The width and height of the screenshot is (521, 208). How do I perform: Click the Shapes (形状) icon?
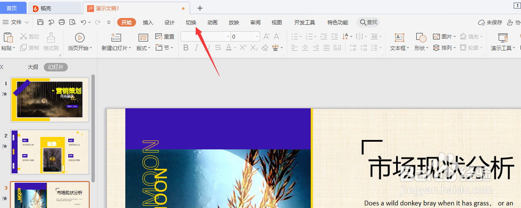tap(421, 38)
